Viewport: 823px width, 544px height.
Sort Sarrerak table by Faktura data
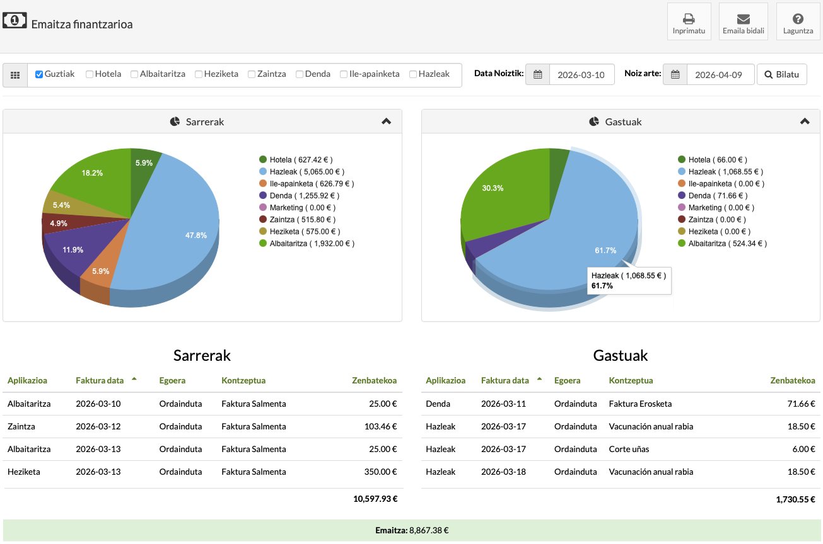100,380
